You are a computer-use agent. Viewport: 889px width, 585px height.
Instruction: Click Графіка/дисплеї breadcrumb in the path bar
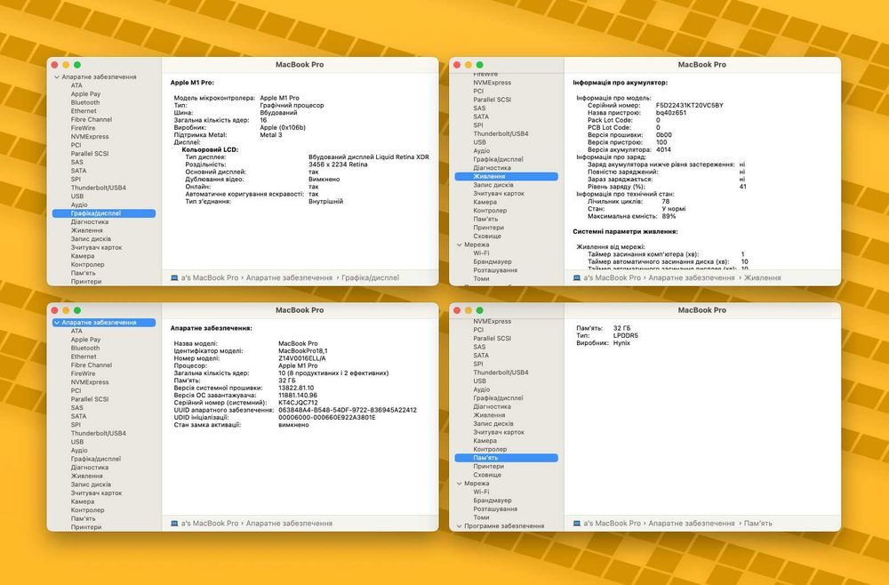[370, 277]
